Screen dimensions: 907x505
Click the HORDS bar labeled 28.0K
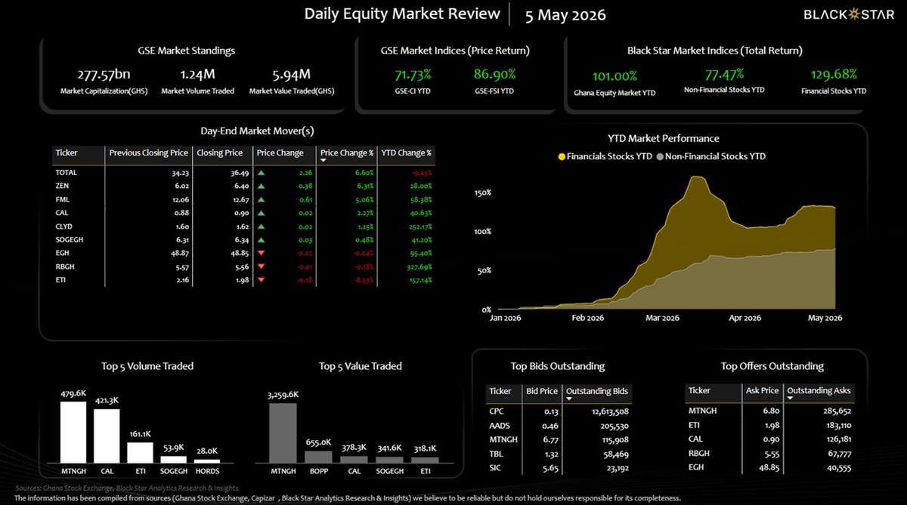click(x=207, y=460)
